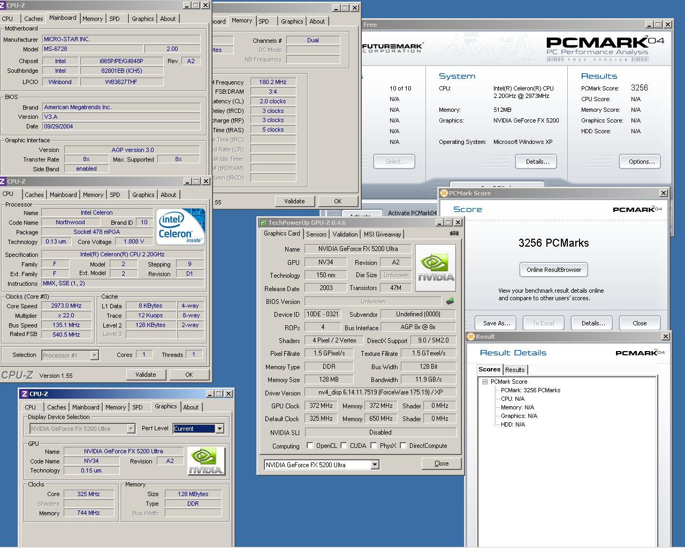Click the PCMark Score window title icon

(444, 193)
